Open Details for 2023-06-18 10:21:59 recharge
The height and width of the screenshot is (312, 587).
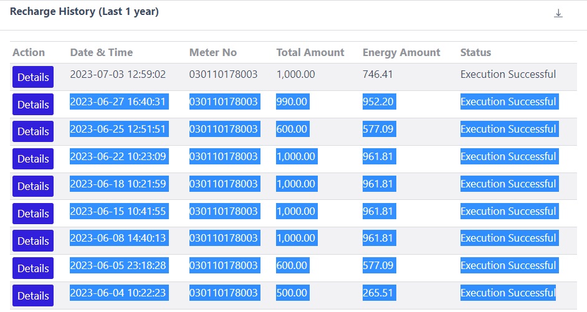pos(33,186)
